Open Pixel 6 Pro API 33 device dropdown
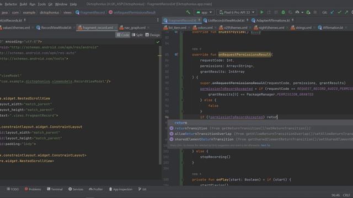Screen dimensions: 353x198 pos(237,12)
